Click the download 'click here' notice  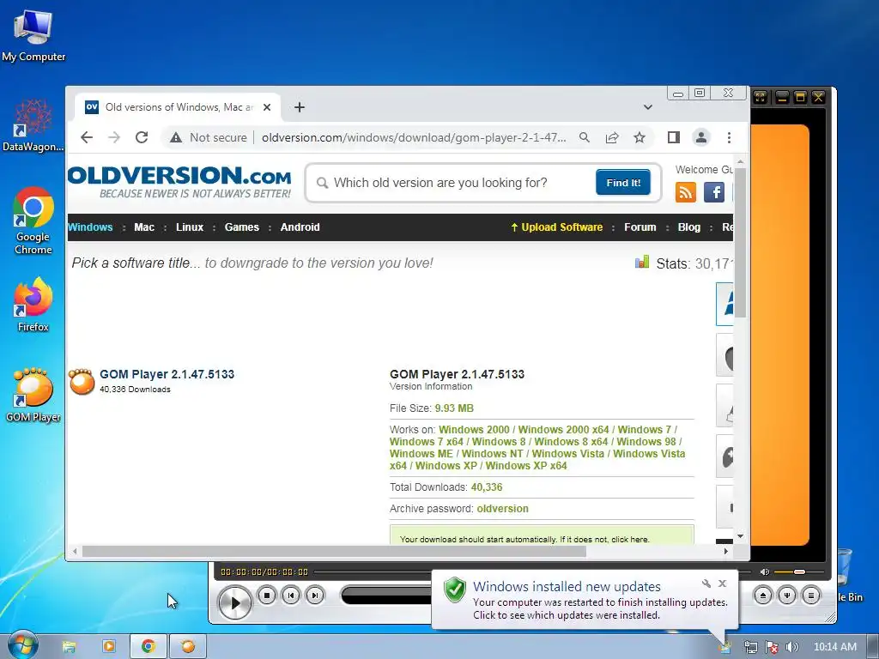pyautogui.click(x=629, y=539)
